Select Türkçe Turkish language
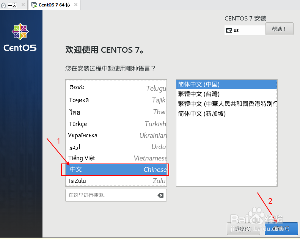 tap(116, 124)
